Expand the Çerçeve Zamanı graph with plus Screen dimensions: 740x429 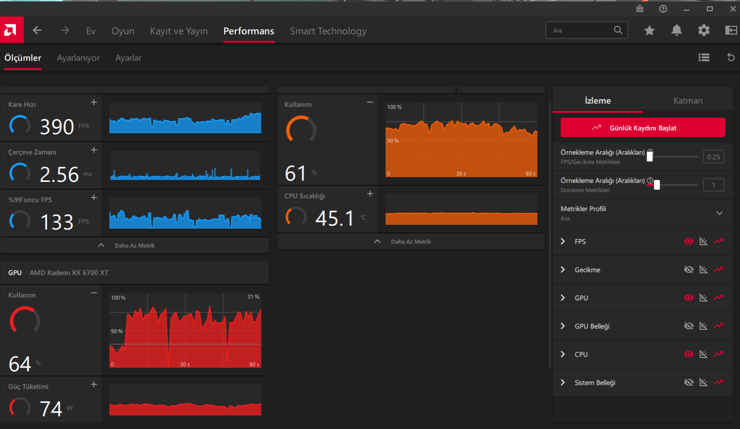tap(94, 150)
